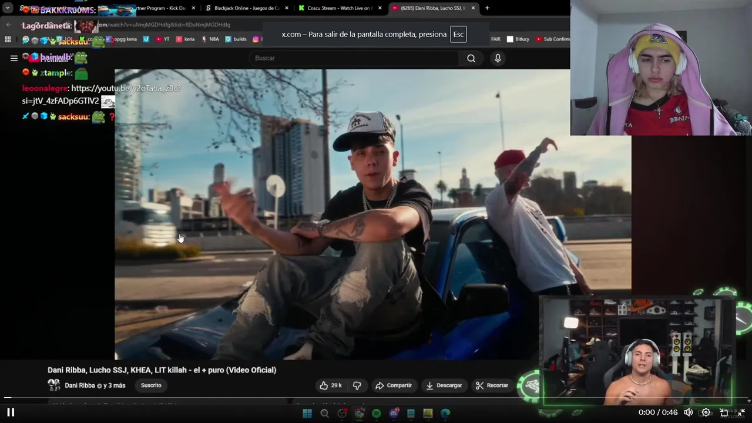Click the Esc key hint in fullscreen notice

458,34
